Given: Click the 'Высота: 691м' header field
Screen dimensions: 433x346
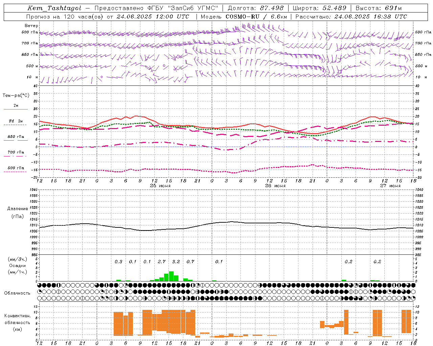Looking at the screenshot, I should point(379,8).
